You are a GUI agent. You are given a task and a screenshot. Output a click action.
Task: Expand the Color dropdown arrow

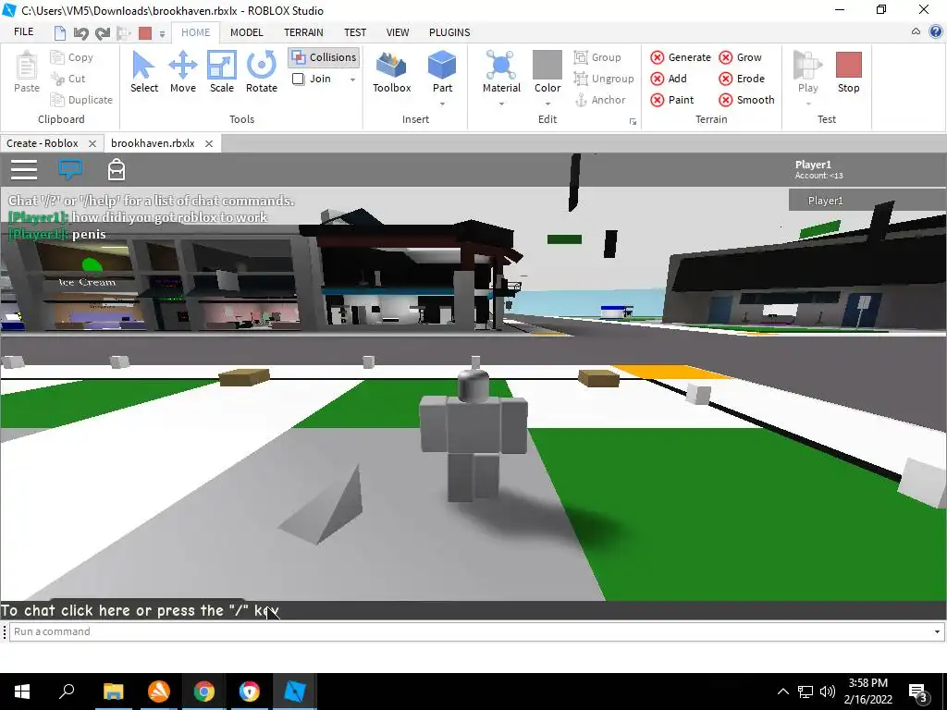coord(547,104)
